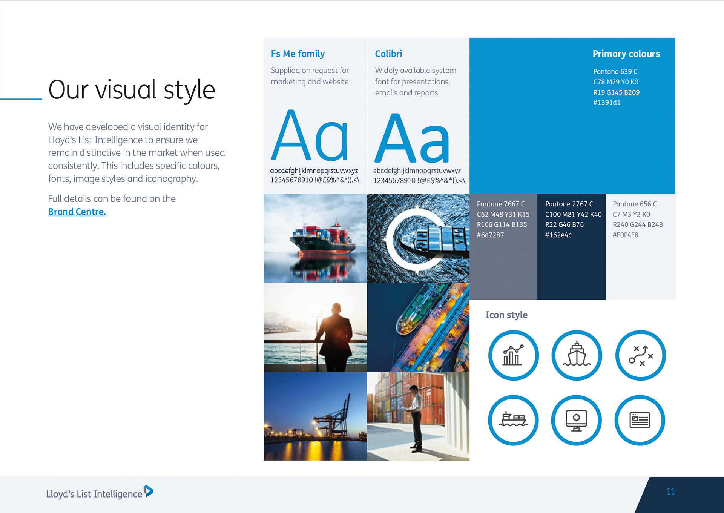Click the route strategy icon with crosses
The width and height of the screenshot is (724, 513).
640,355
